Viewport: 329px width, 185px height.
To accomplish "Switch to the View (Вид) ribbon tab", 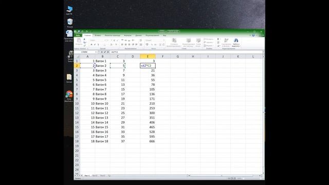I will [x=164, y=35].
